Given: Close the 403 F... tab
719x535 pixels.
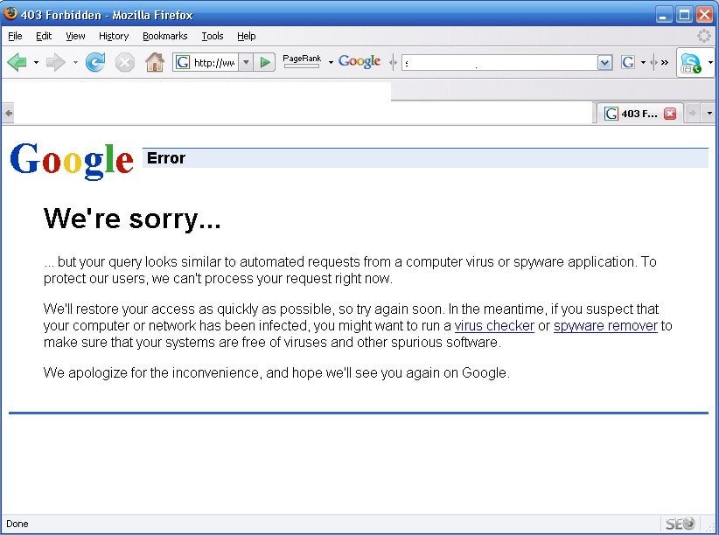Looking at the screenshot, I should pyautogui.click(x=670, y=114).
